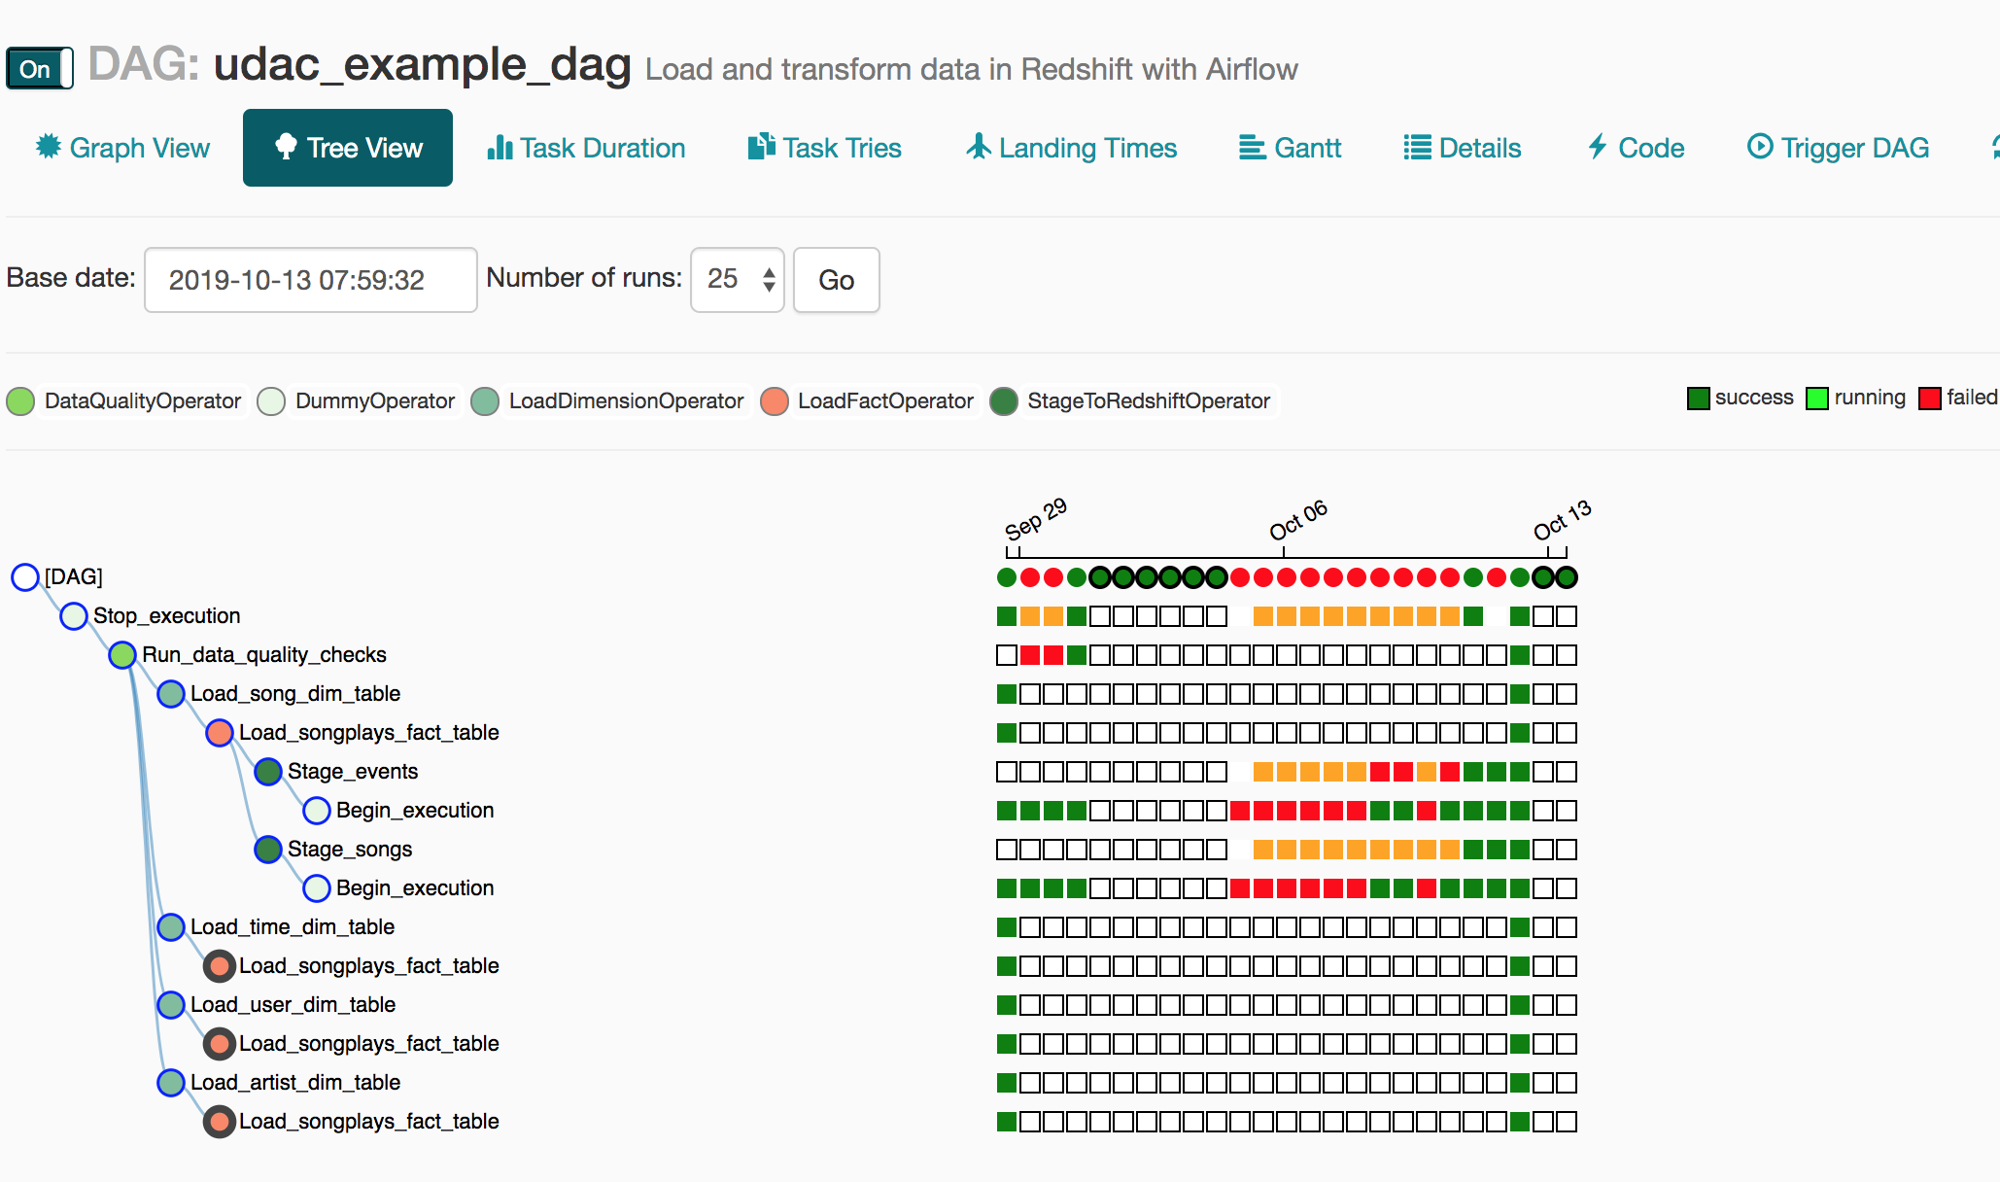Toggle the DAG On/Off switch

pos(40,69)
